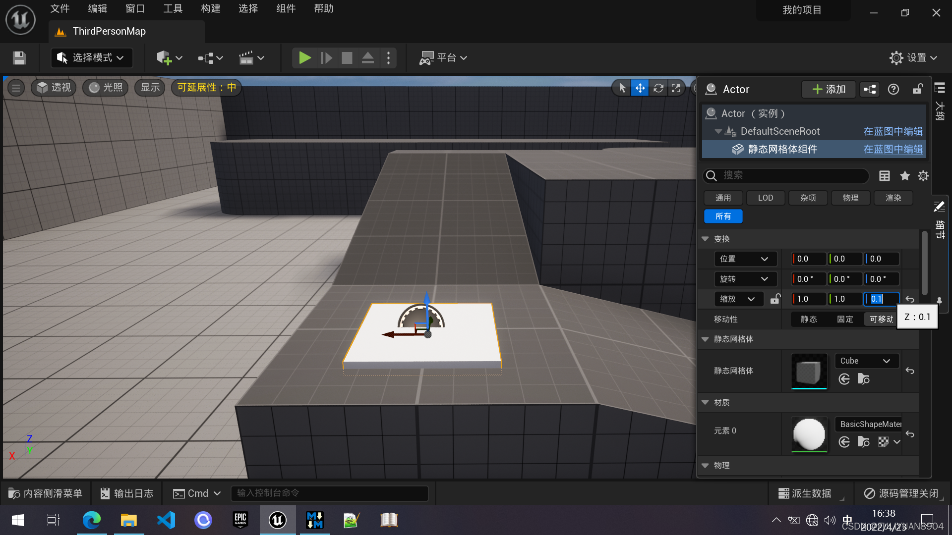Toggle the scale ratio lock
The width and height of the screenshot is (952, 535).
click(775, 299)
